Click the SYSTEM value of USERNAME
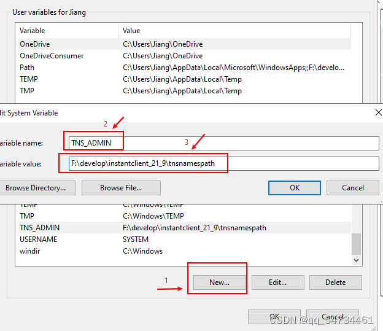The height and width of the screenshot is (331, 383). (x=136, y=239)
